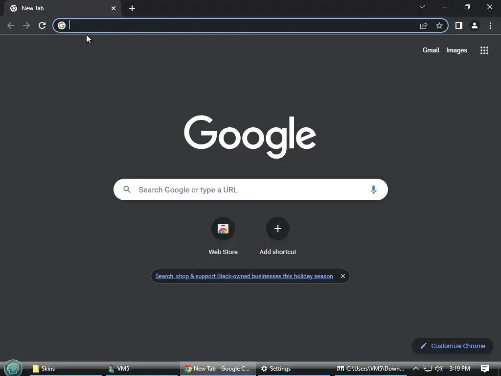Open the notification center icon
Screen dimensions: 501x376
click(x=485, y=369)
